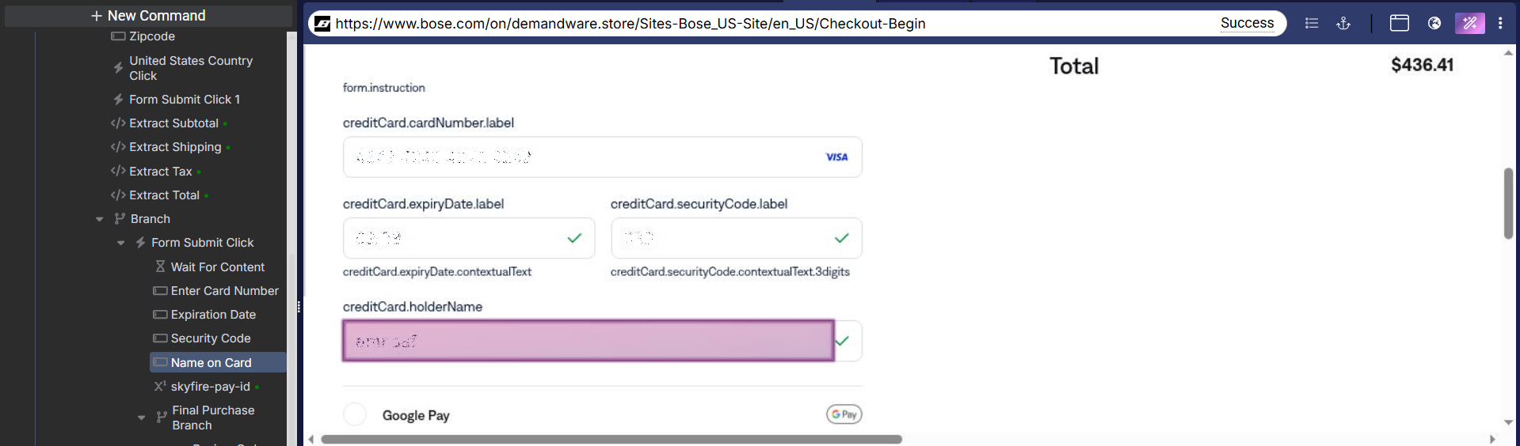
Task: Click the globe icon in toolbar
Action: [1434, 24]
